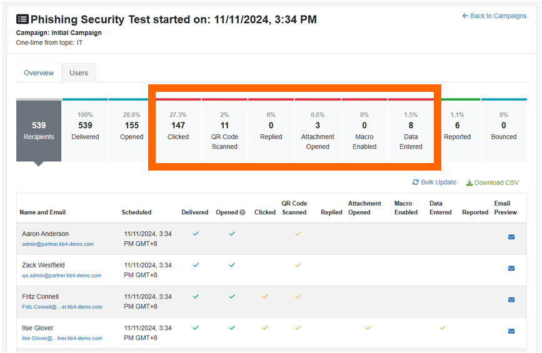This screenshot has height=353, width=542.
Task: Open Fritz.Connell email address link
Action: [x=62, y=307]
